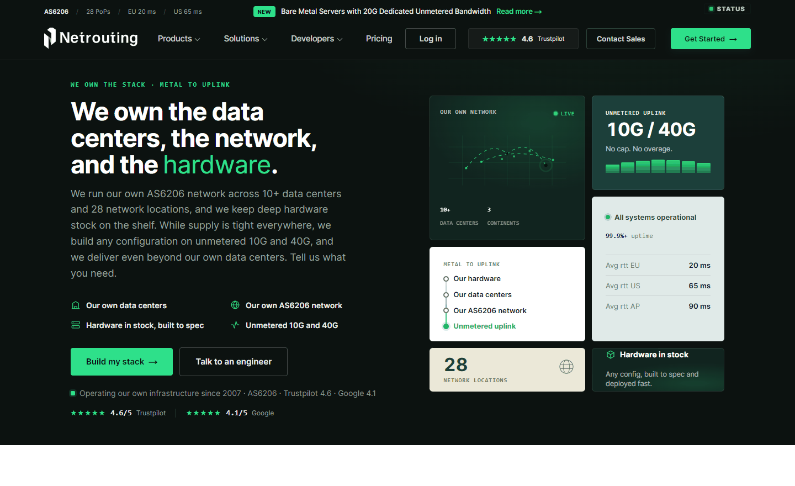Click the globe icon beside Our own AS6206 network
The width and height of the screenshot is (795, 486).
pyautogui.click(x=235, y=305)
